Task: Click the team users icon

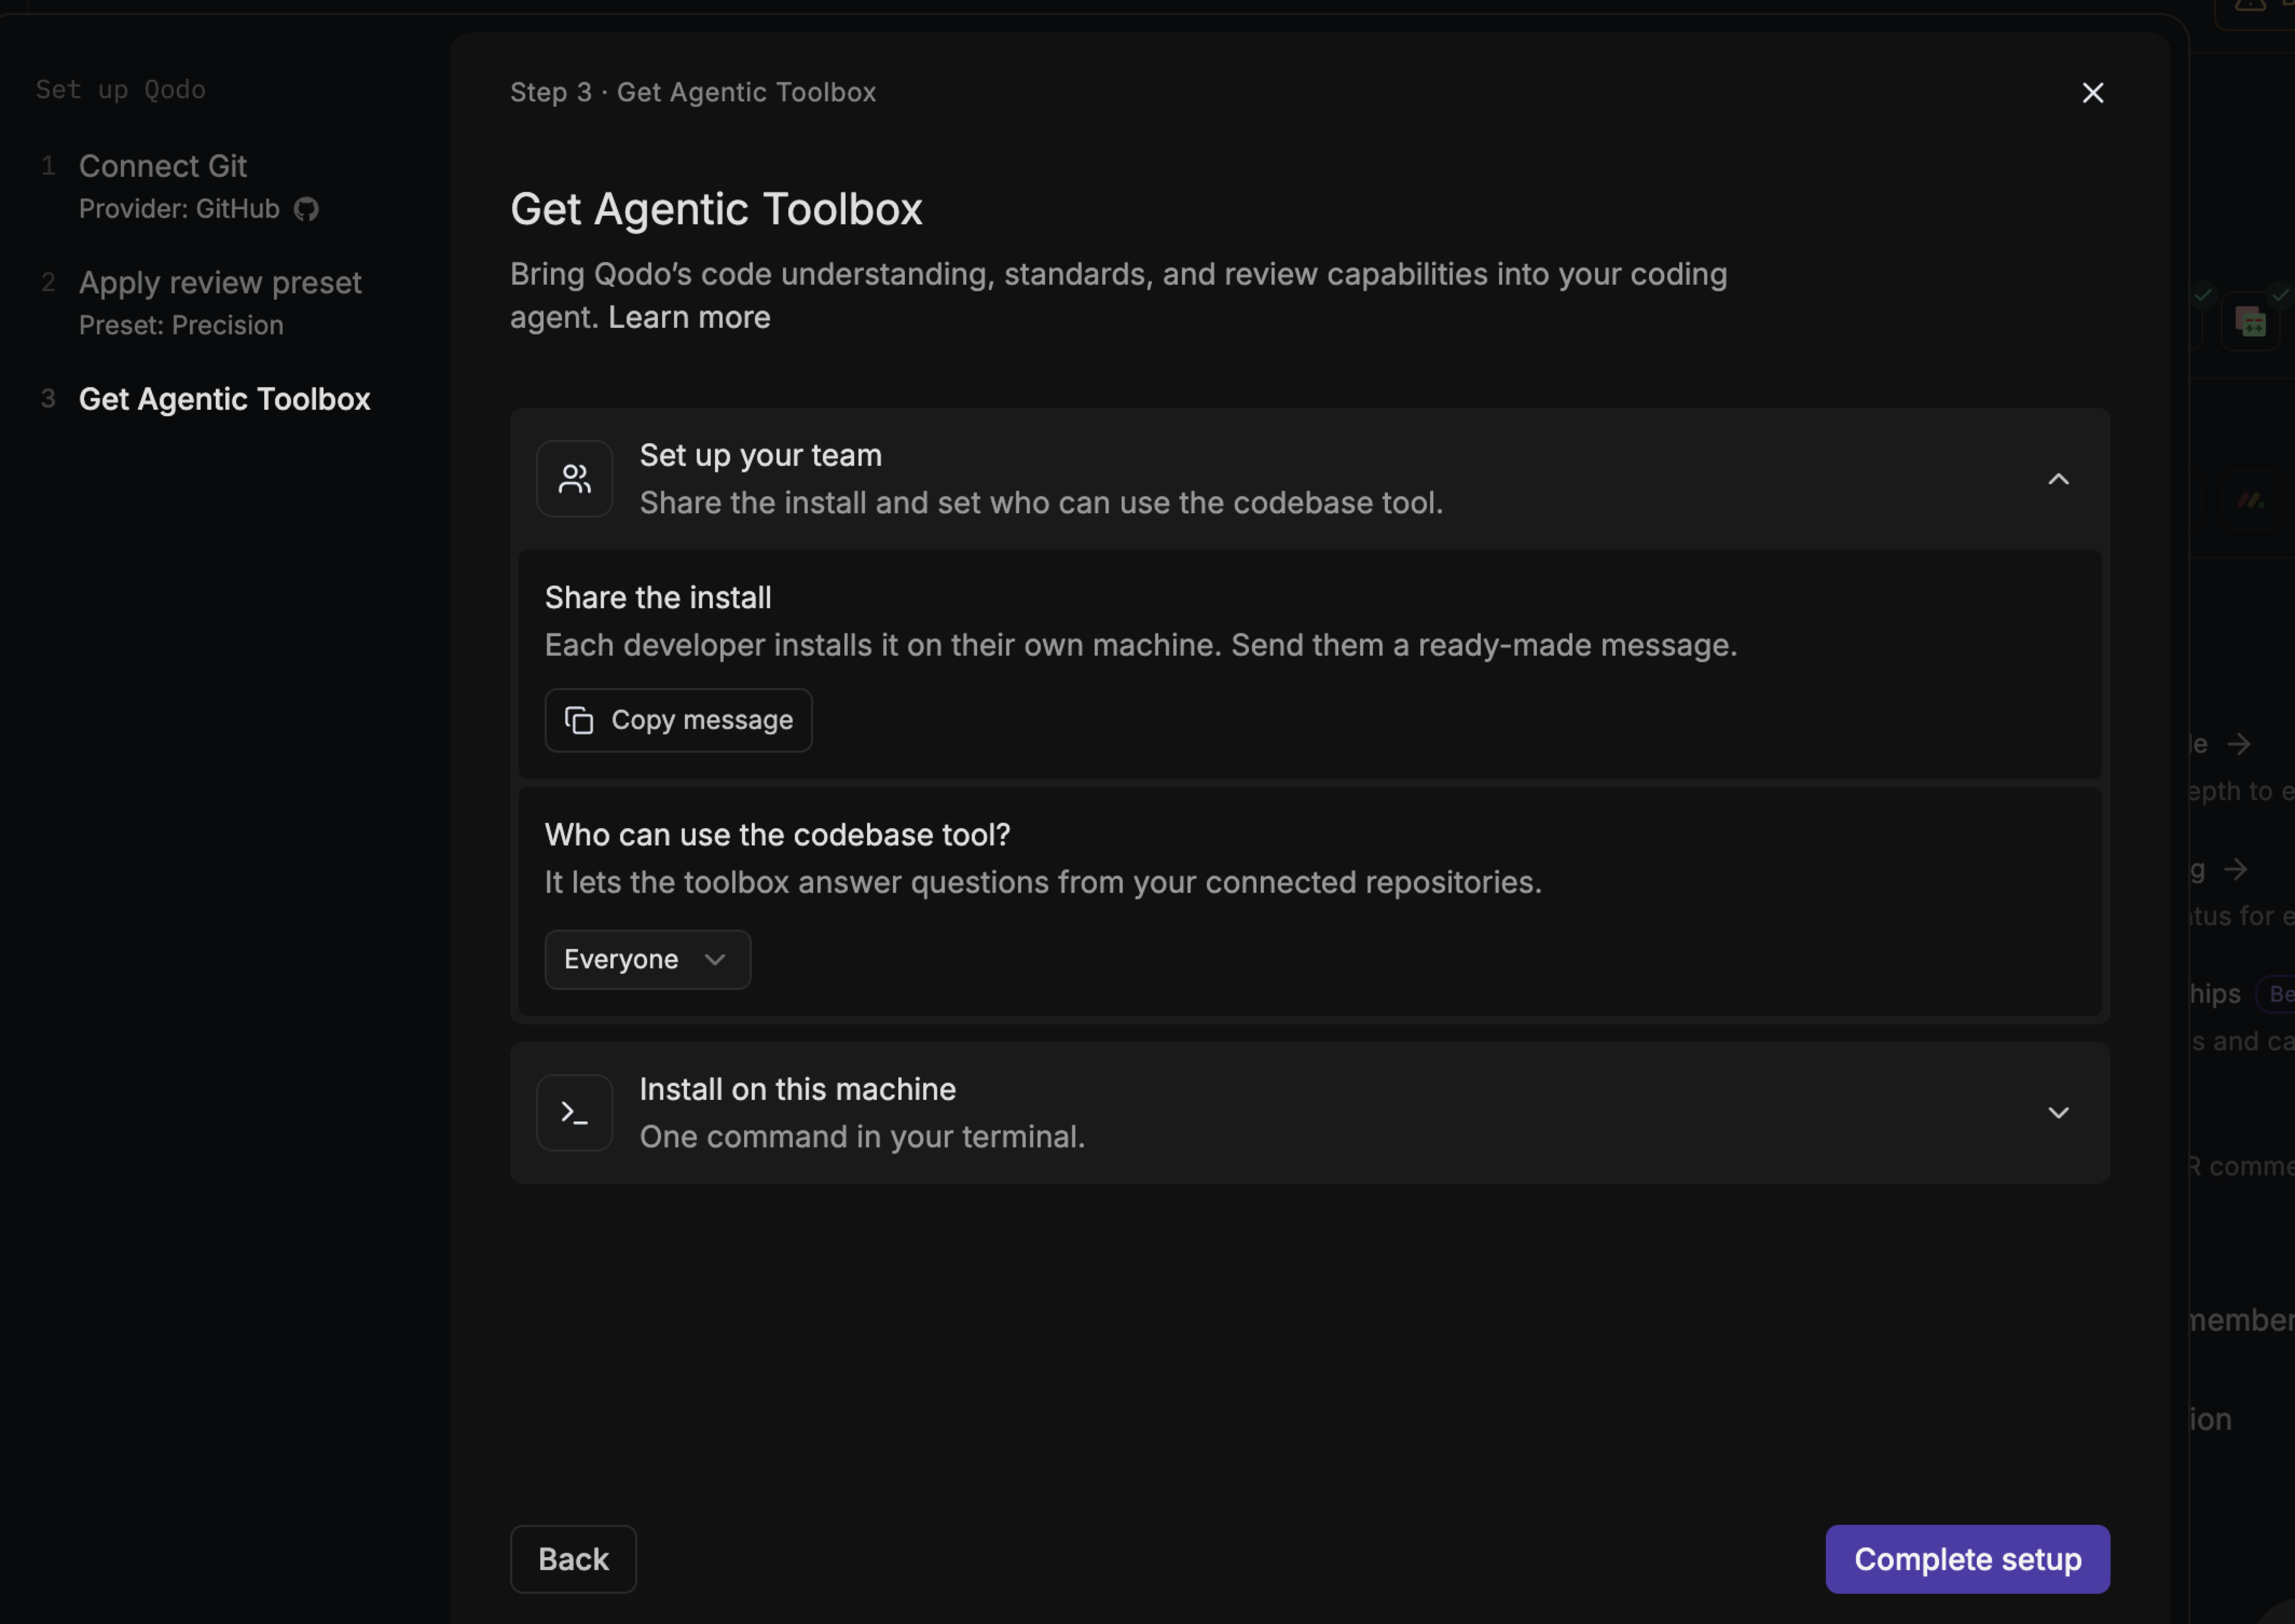Action: pos(575,479)
